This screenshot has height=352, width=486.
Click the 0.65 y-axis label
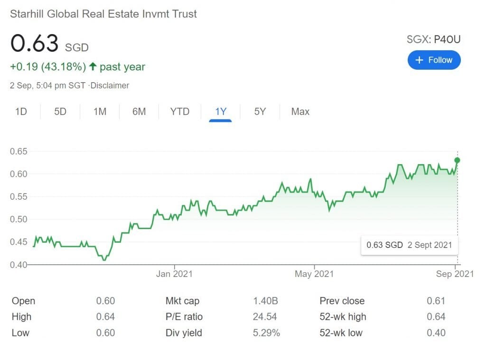(19, 151)
